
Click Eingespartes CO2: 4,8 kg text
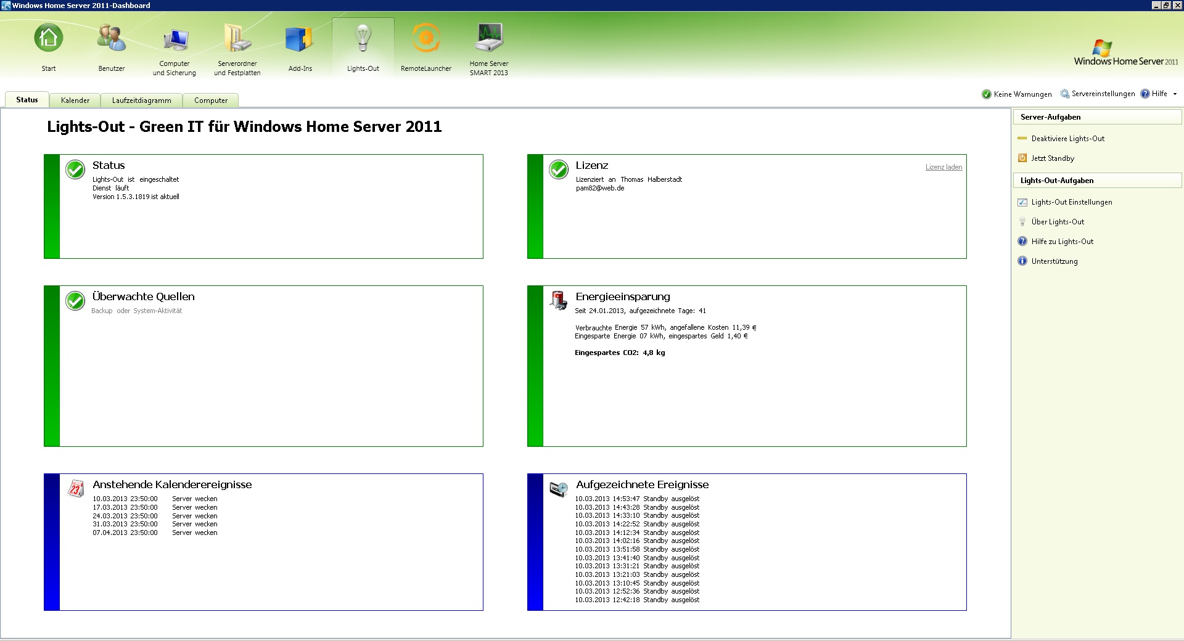(x=620, y=353)
